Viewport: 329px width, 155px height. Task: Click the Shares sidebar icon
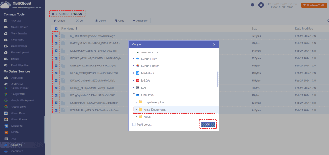[x=6, y=59]
